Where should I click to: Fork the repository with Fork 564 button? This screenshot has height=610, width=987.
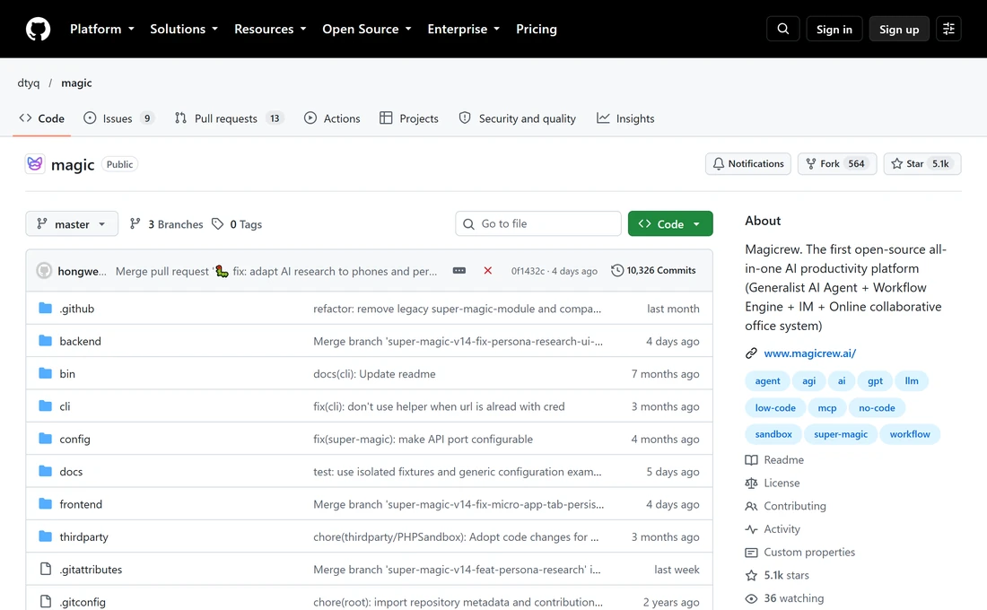(837, 163)
